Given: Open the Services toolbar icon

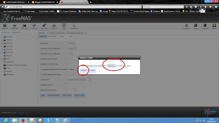Looking at the screenshot, I should pos(44,26).
